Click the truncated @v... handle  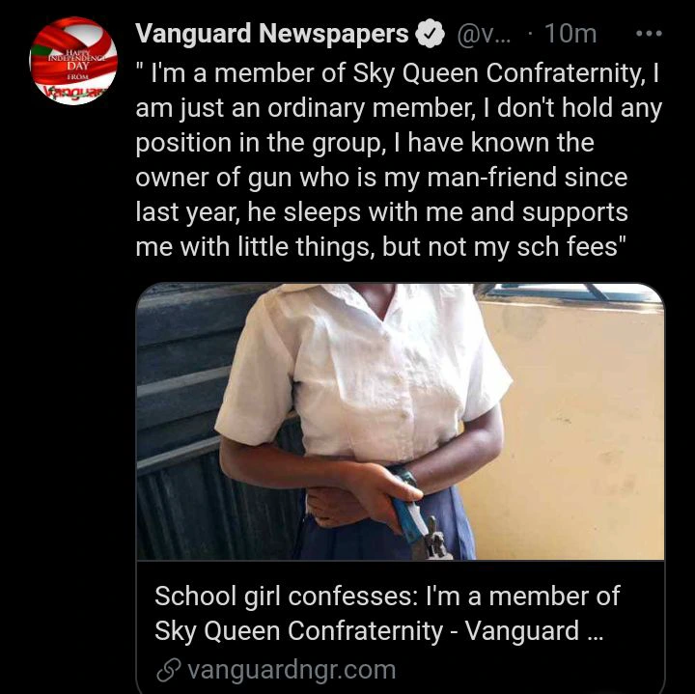click(484, 34)
